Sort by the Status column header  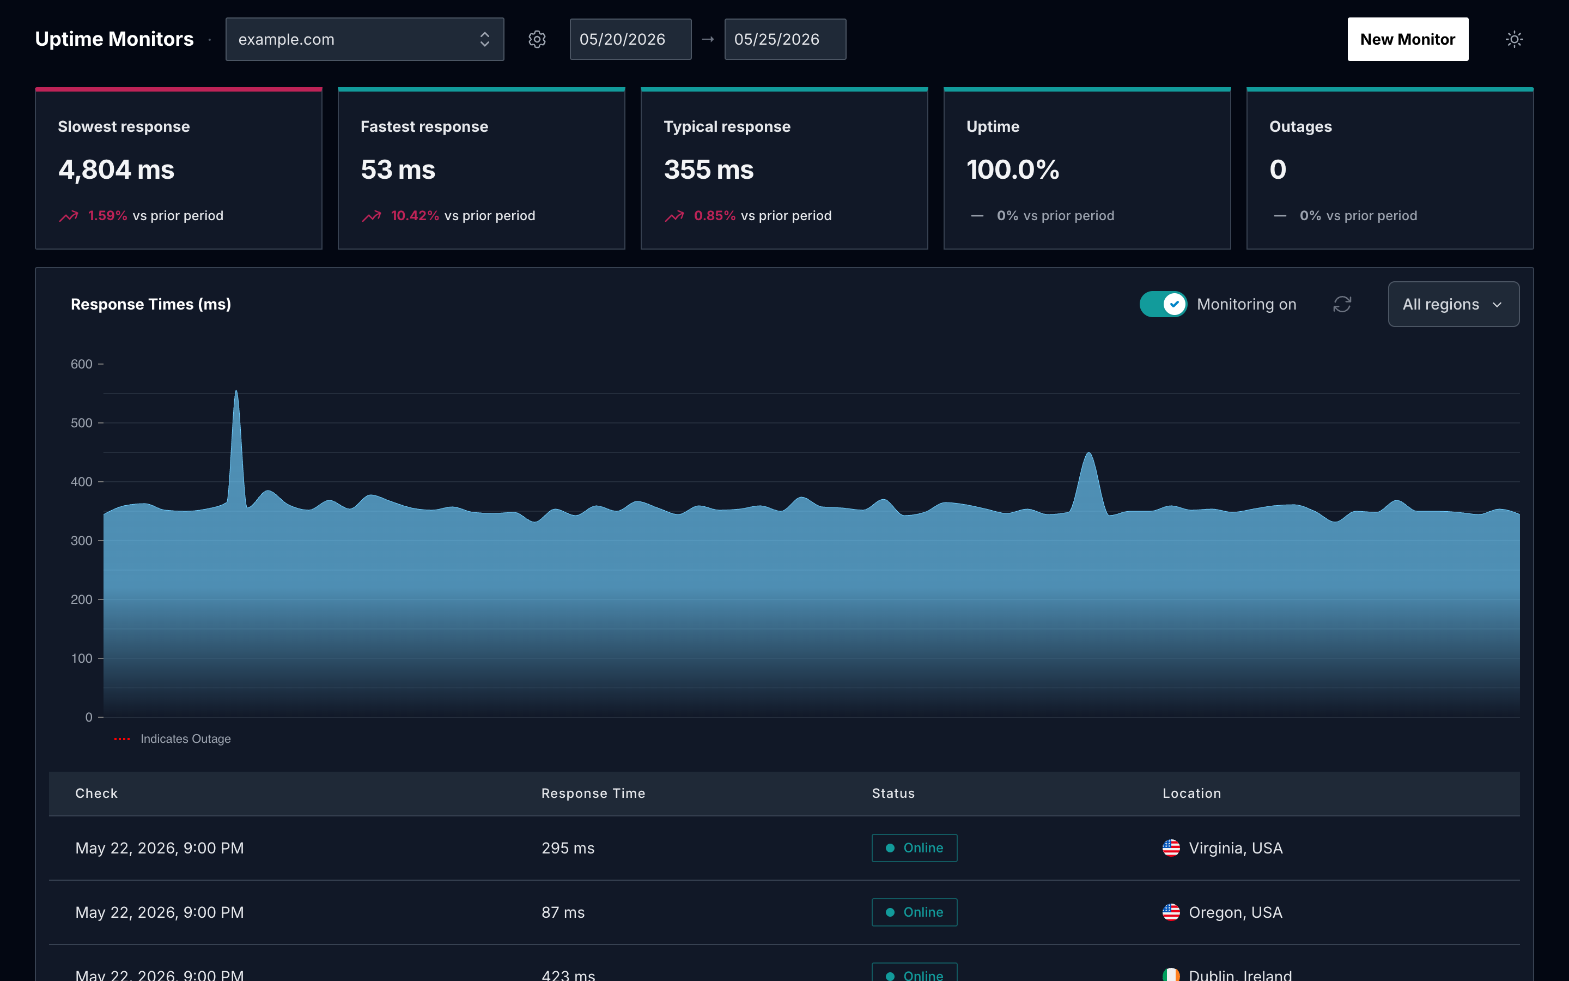[x=893, y=793]
